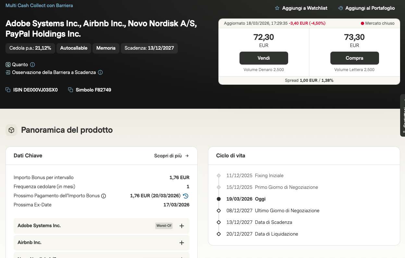Click the star icon beside Aggiungi a Watchlist
405x258 pixels.
pyautogui.click(x=277, y=8)
